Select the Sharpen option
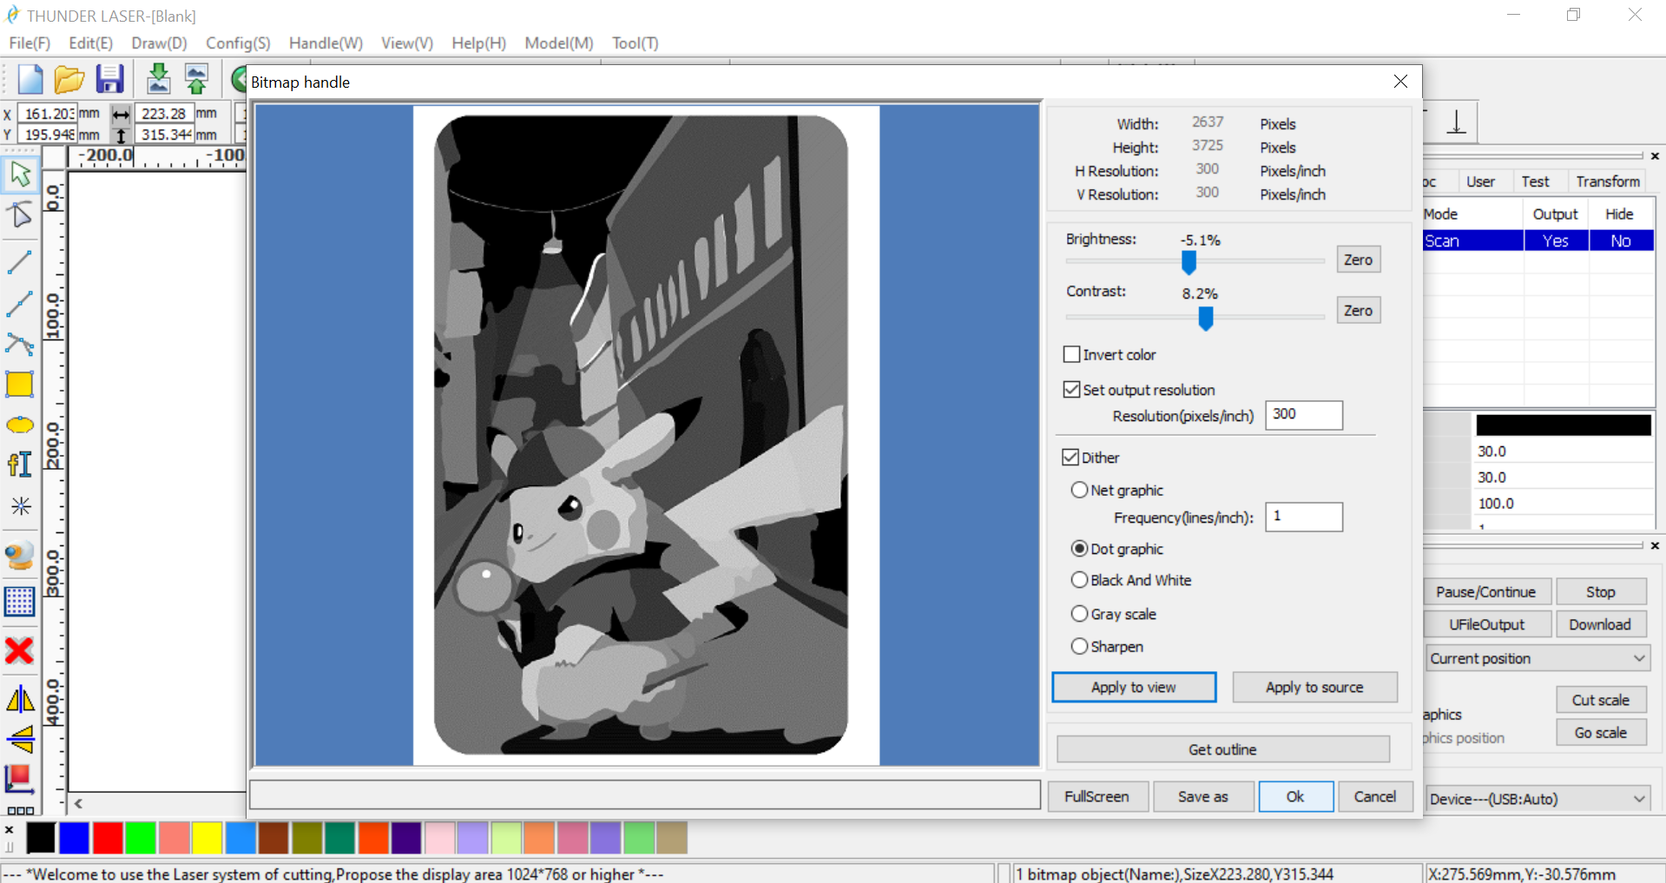Image resolution: width=1666 pixels, height=883 pixels. (x=1079, y=647)
